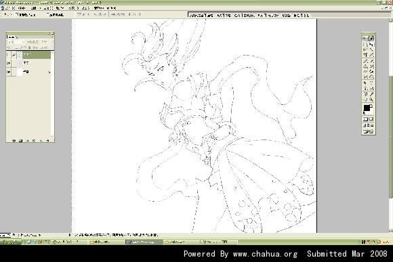The width and height of the screenshot is (393, 262).
Task: Select the Zoom tool
Action: click(371, 100)
